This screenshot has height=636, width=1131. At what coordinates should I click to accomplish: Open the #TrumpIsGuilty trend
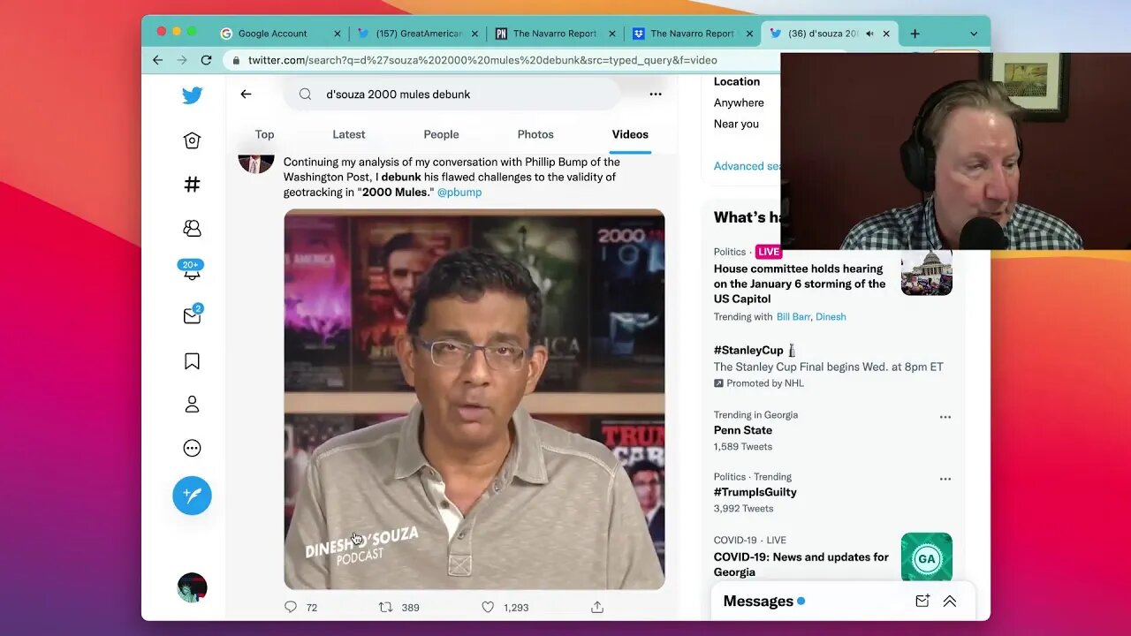(x=755, y=492)
